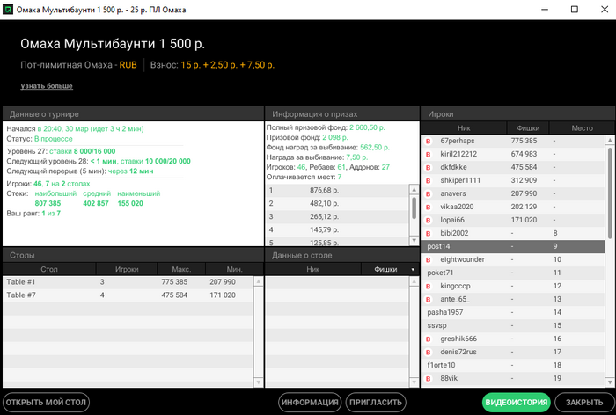
Task: Select the 482,10 р. second place prize row
Action: [337, 204]
